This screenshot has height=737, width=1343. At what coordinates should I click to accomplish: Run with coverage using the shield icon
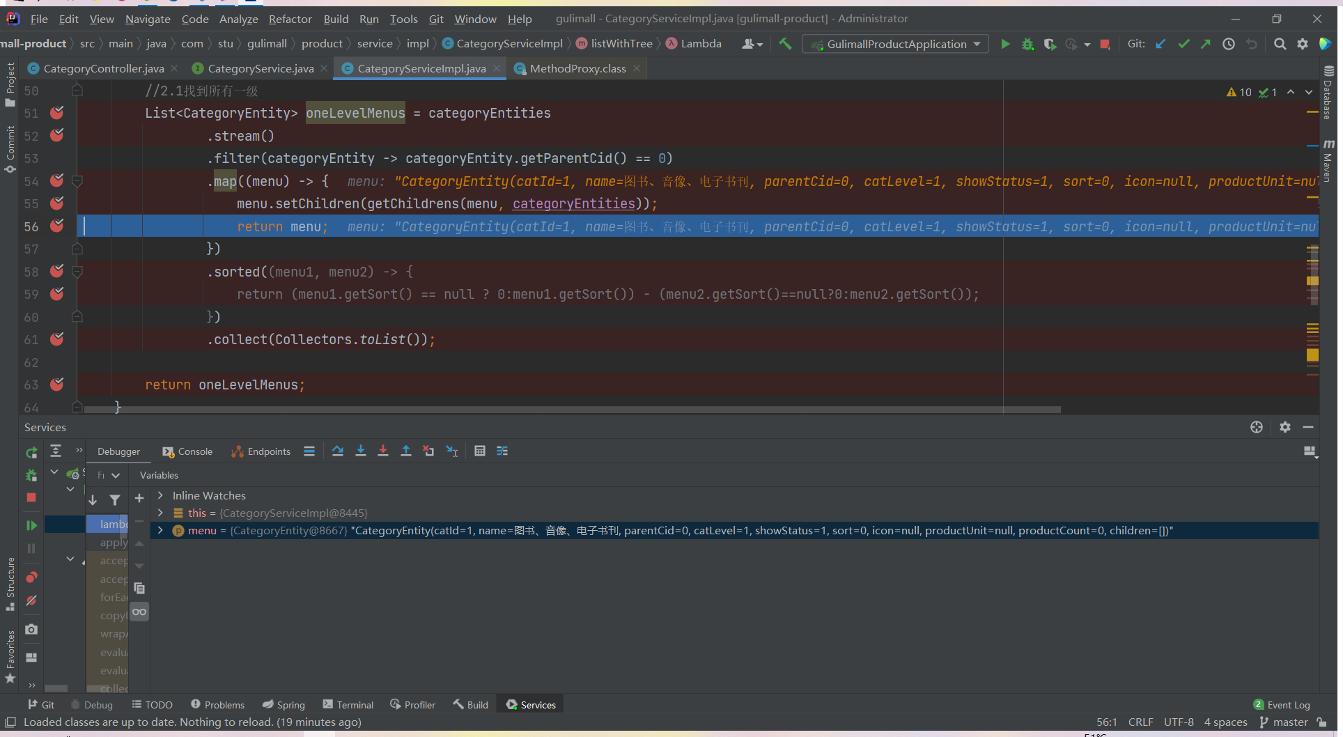(x=1050, y=44)
